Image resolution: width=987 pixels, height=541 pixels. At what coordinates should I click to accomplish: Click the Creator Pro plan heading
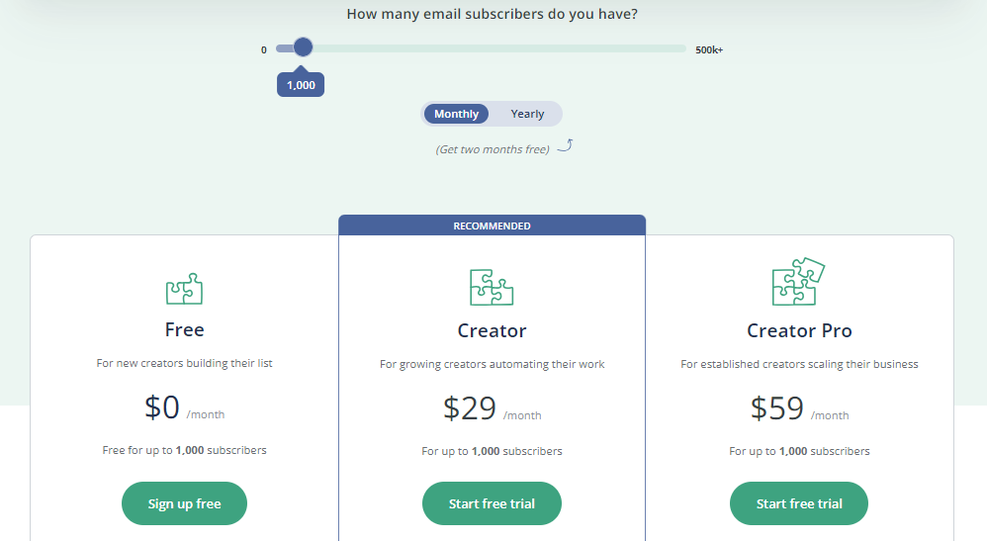[x=799, y=330]
